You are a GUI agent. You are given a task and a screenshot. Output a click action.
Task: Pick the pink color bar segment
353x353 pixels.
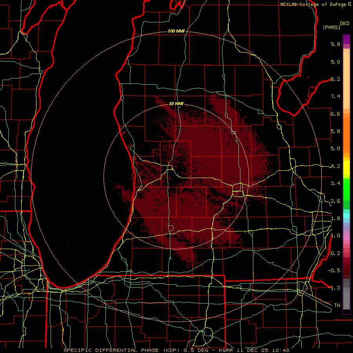click(x=346, y=238)
